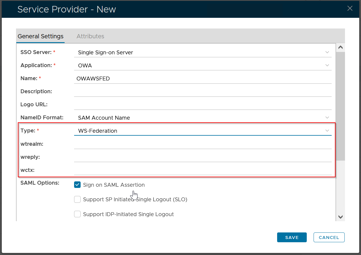Viewport: 361px width, 255px height.
Task: Uncheck Sign on SAML Assertion
Action: [77, 185]
